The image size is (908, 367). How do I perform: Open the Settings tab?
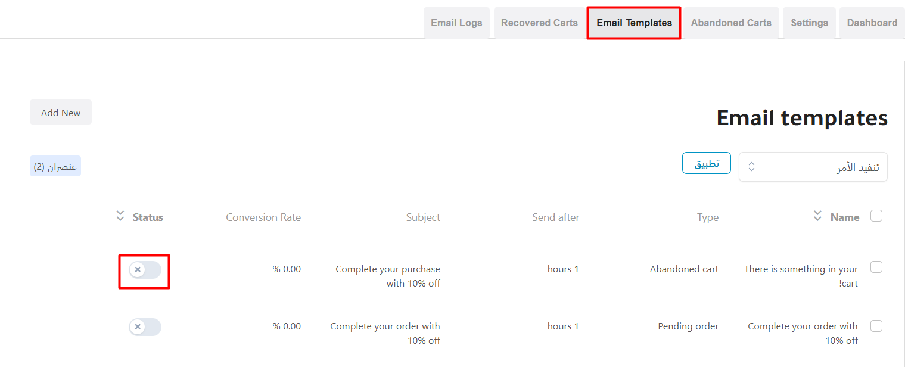point(809,23)
